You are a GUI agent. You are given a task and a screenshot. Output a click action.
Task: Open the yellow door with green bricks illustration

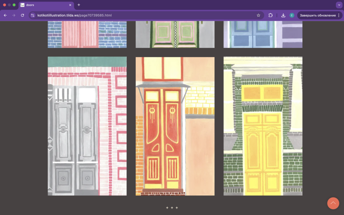point(263,126)
